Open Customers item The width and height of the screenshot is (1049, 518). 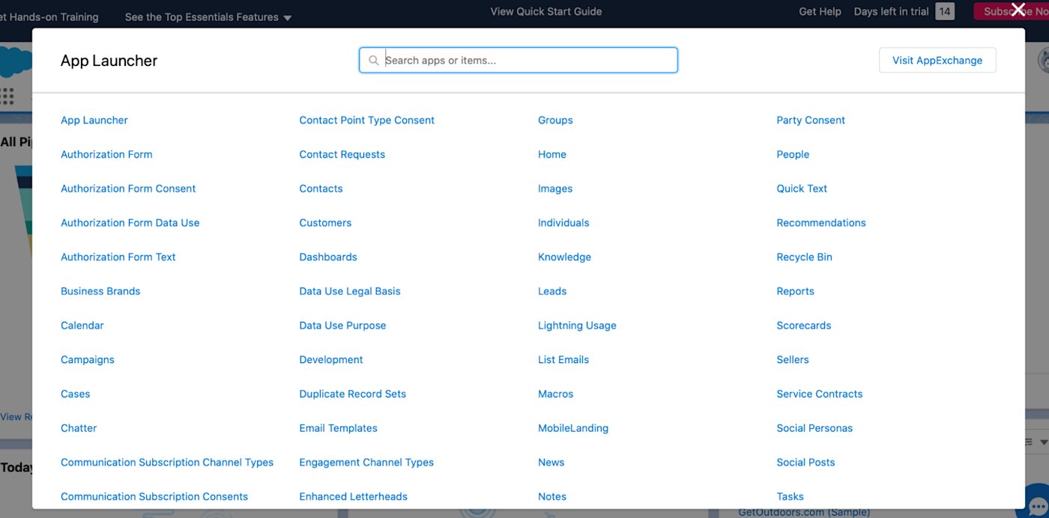325,223
